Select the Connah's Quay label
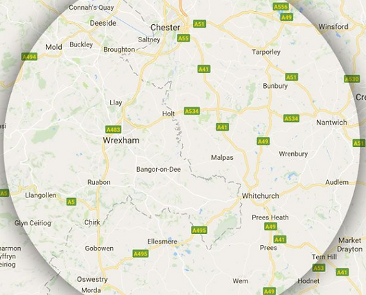Viewport: 366px width, 295px height. [91, 8]
